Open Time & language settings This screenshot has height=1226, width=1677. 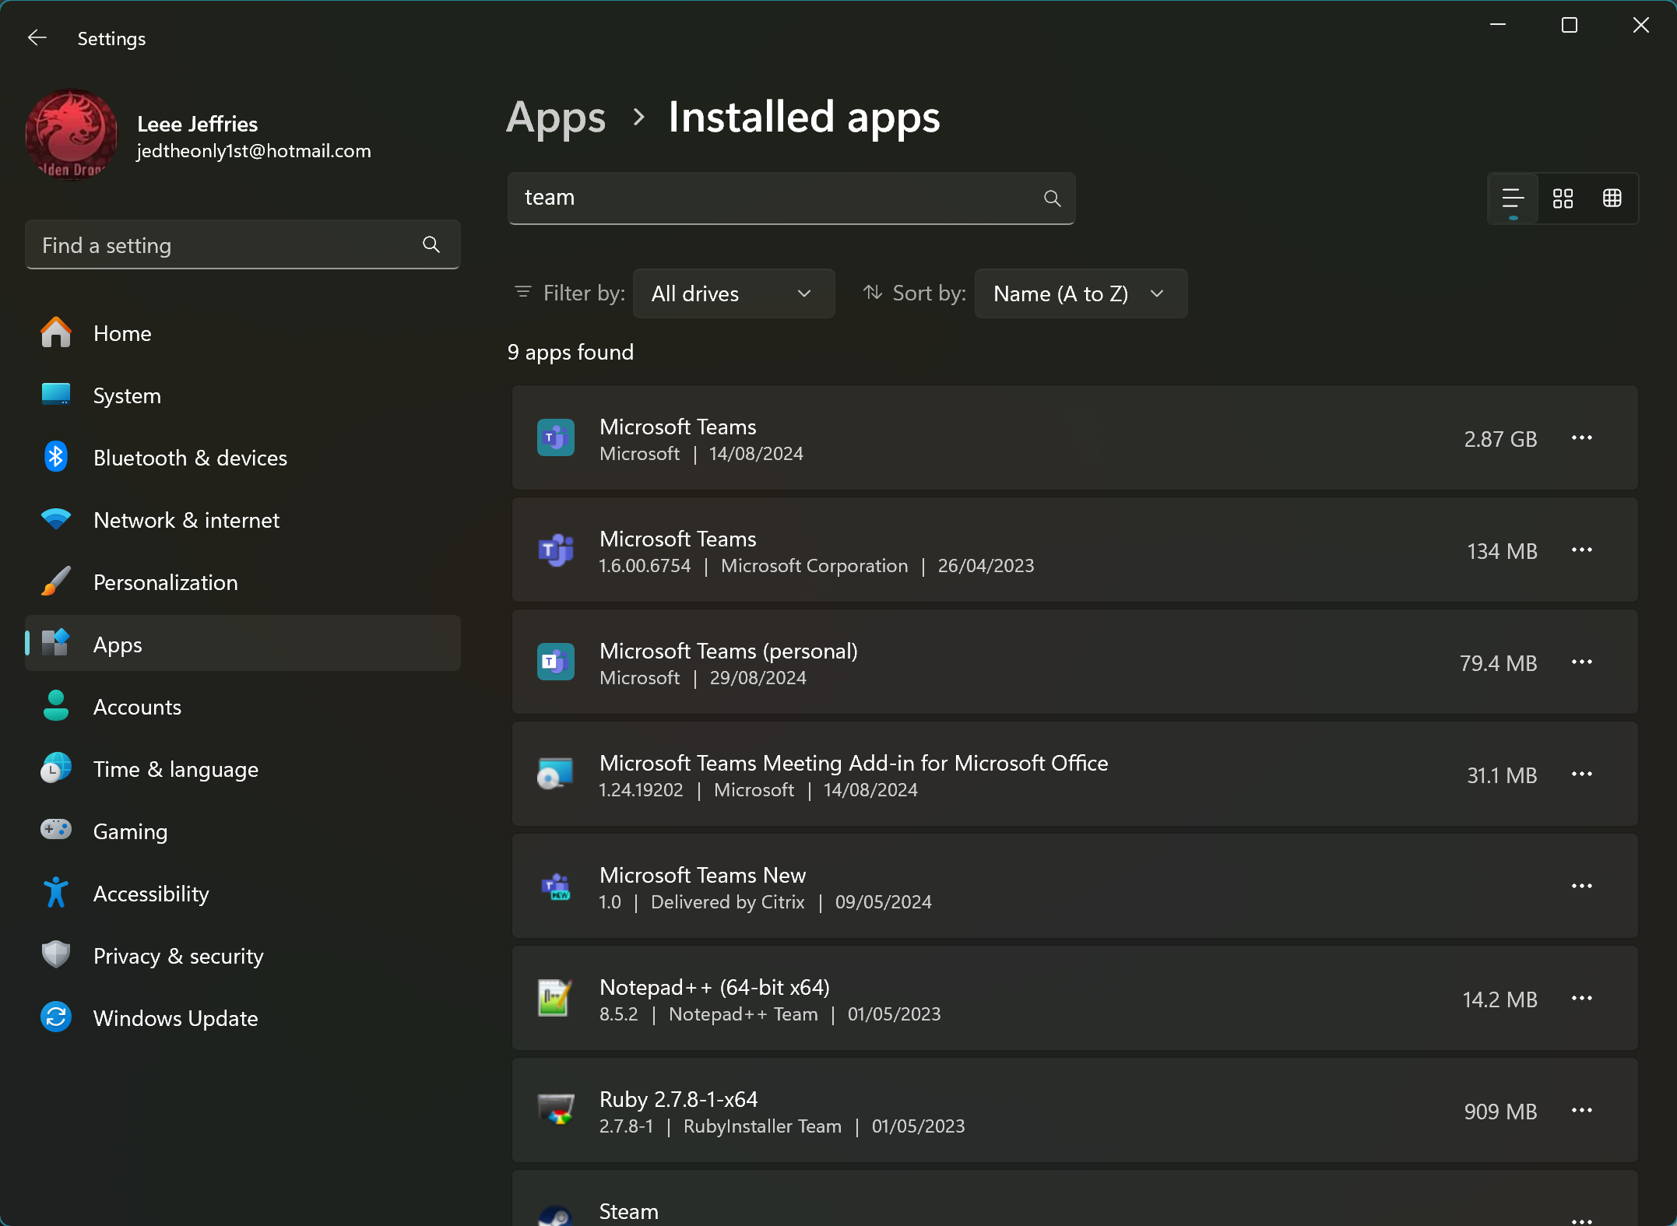point(243,769)
